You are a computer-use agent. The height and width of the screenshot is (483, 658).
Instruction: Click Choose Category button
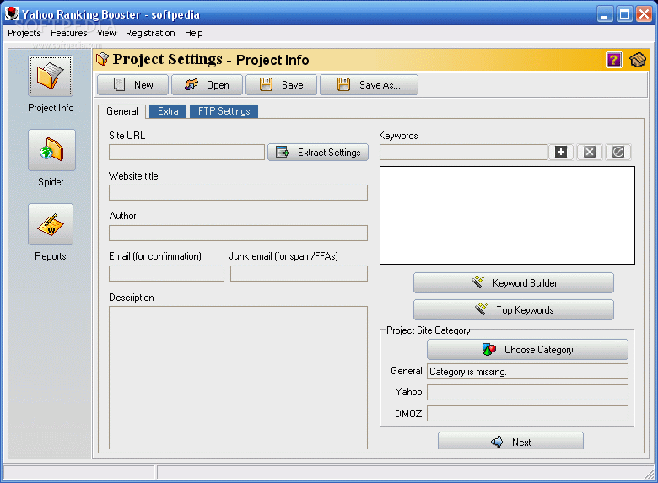(527, 350)
